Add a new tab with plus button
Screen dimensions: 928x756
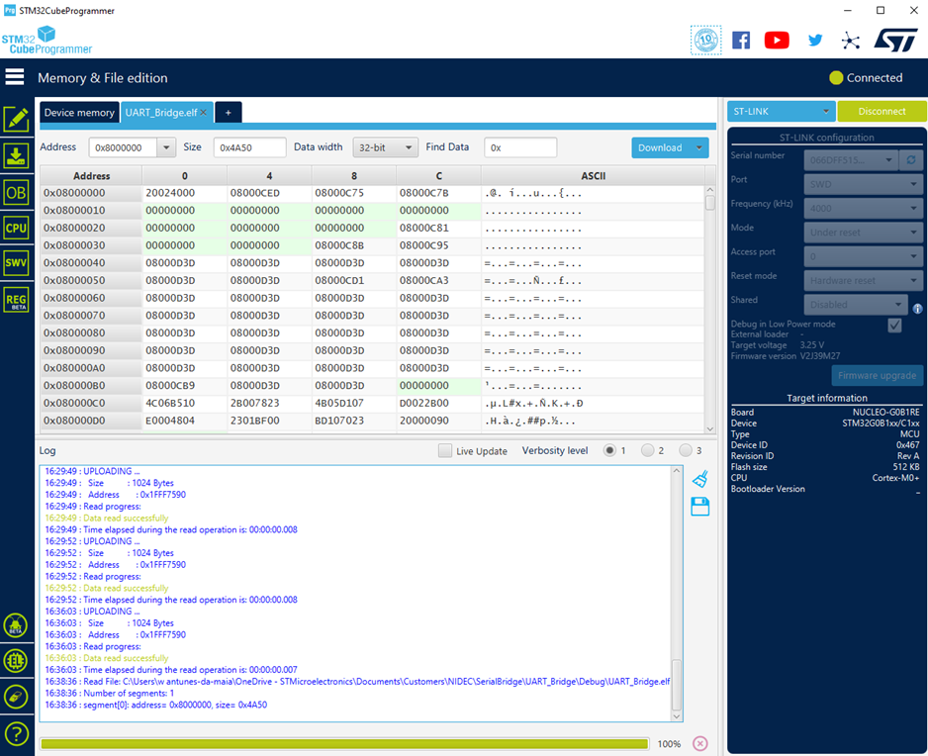click(x=228, y=113)
